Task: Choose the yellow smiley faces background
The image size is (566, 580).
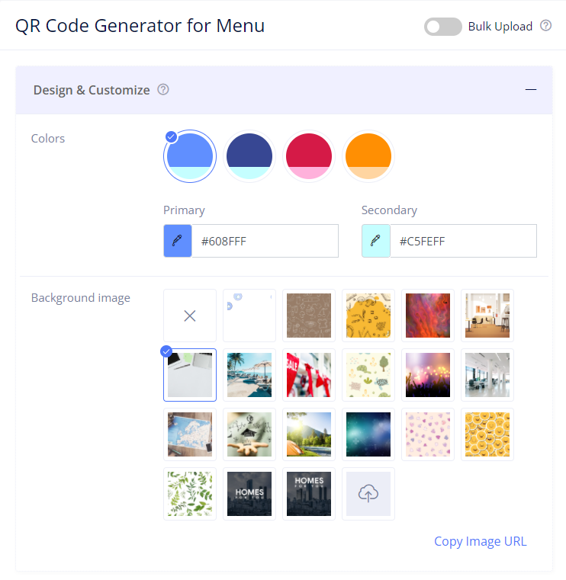Action: pyautogui.click(x=487, y=434)
